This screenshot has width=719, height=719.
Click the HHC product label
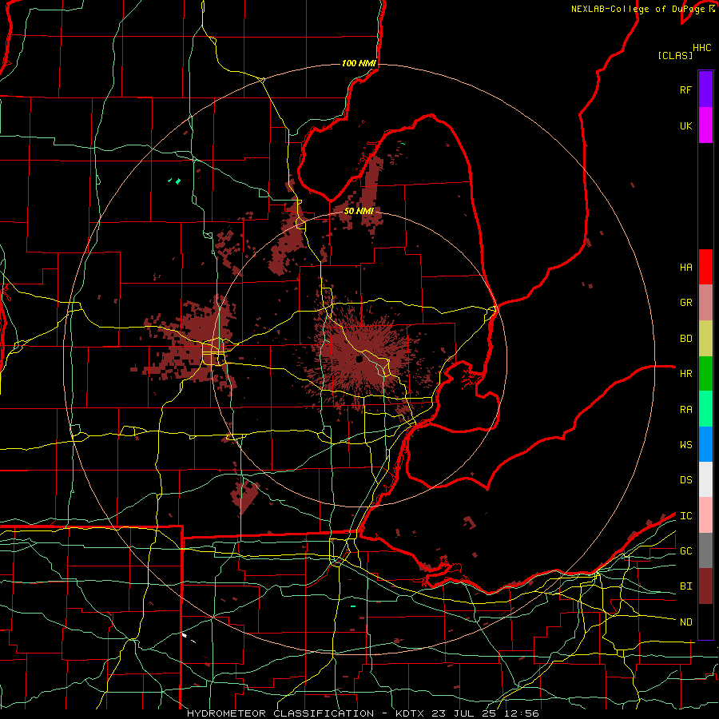(x=701, y=48)
